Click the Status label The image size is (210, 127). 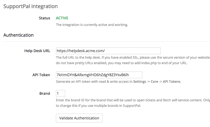[44, 18]
